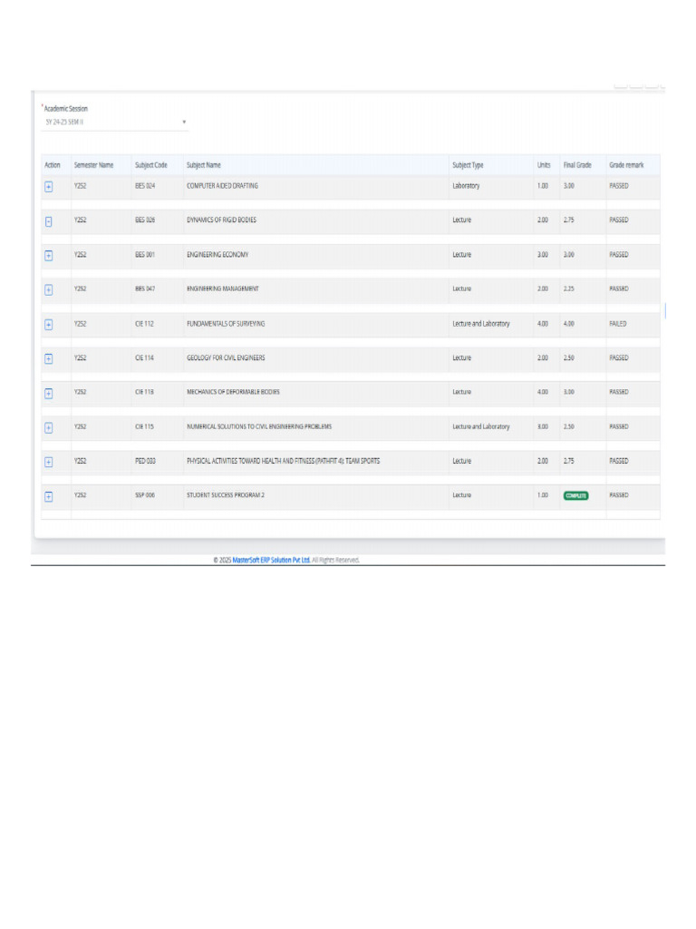696x929 pixels.
Task: Click the Action column header
Action: [52, 165]
